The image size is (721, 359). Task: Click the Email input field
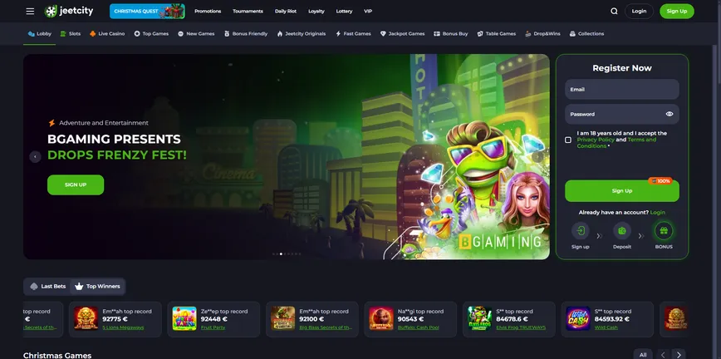coord(621,89)
